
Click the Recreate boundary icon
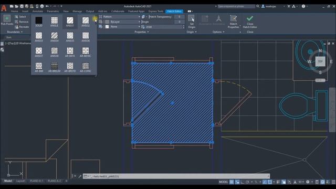pyautogui.click(x=16, y=27)
